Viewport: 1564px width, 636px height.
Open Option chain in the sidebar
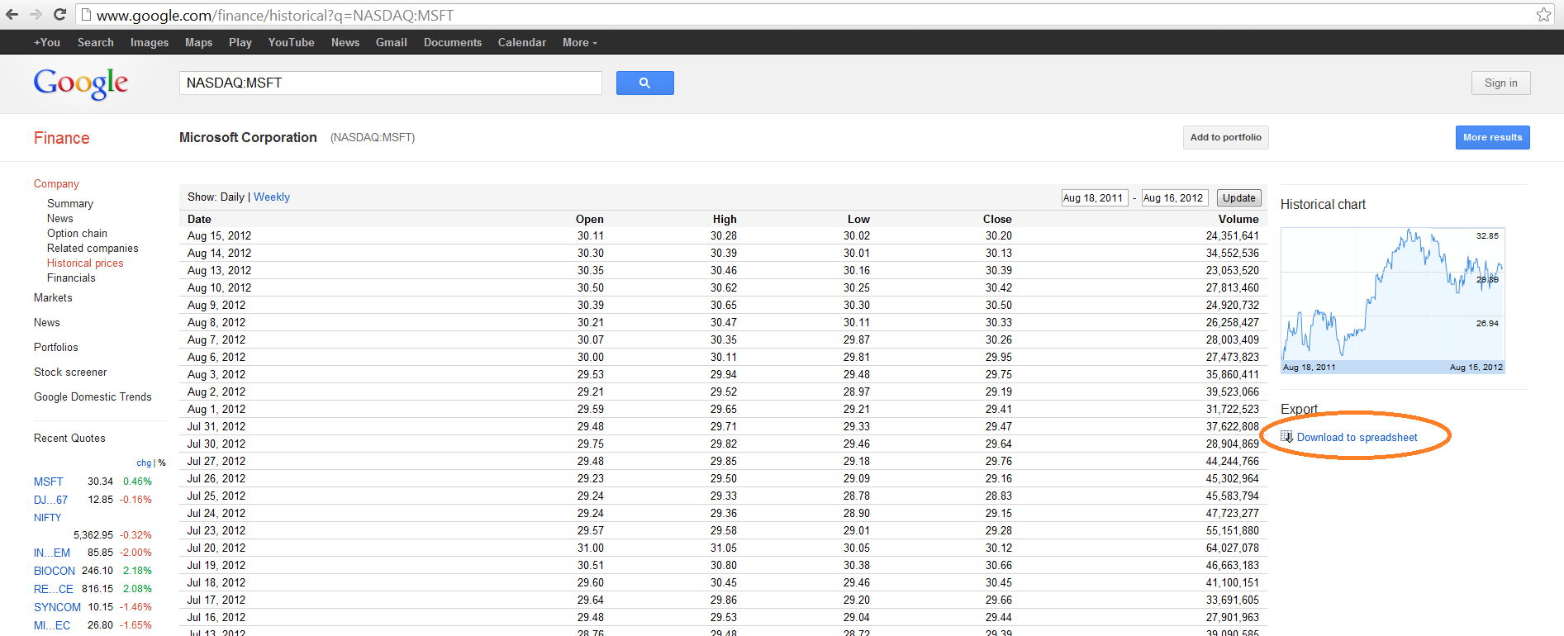[x=77, y=233]
